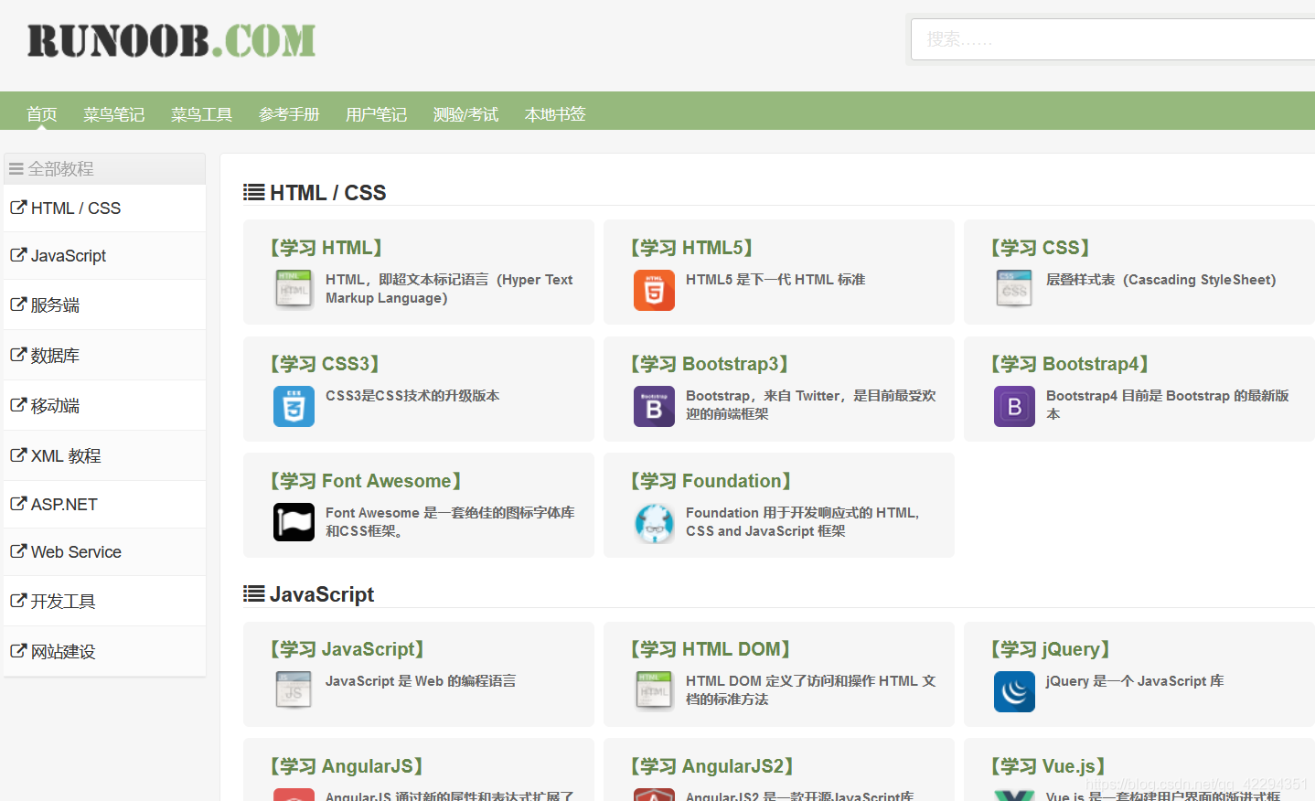
Task: Click the blue CSS3 shield icon
Action: click(294, 406)
